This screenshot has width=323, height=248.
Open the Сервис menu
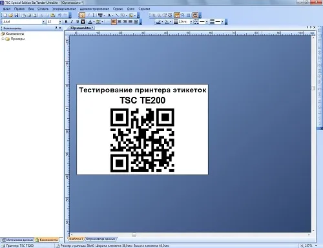click(118, 9)
